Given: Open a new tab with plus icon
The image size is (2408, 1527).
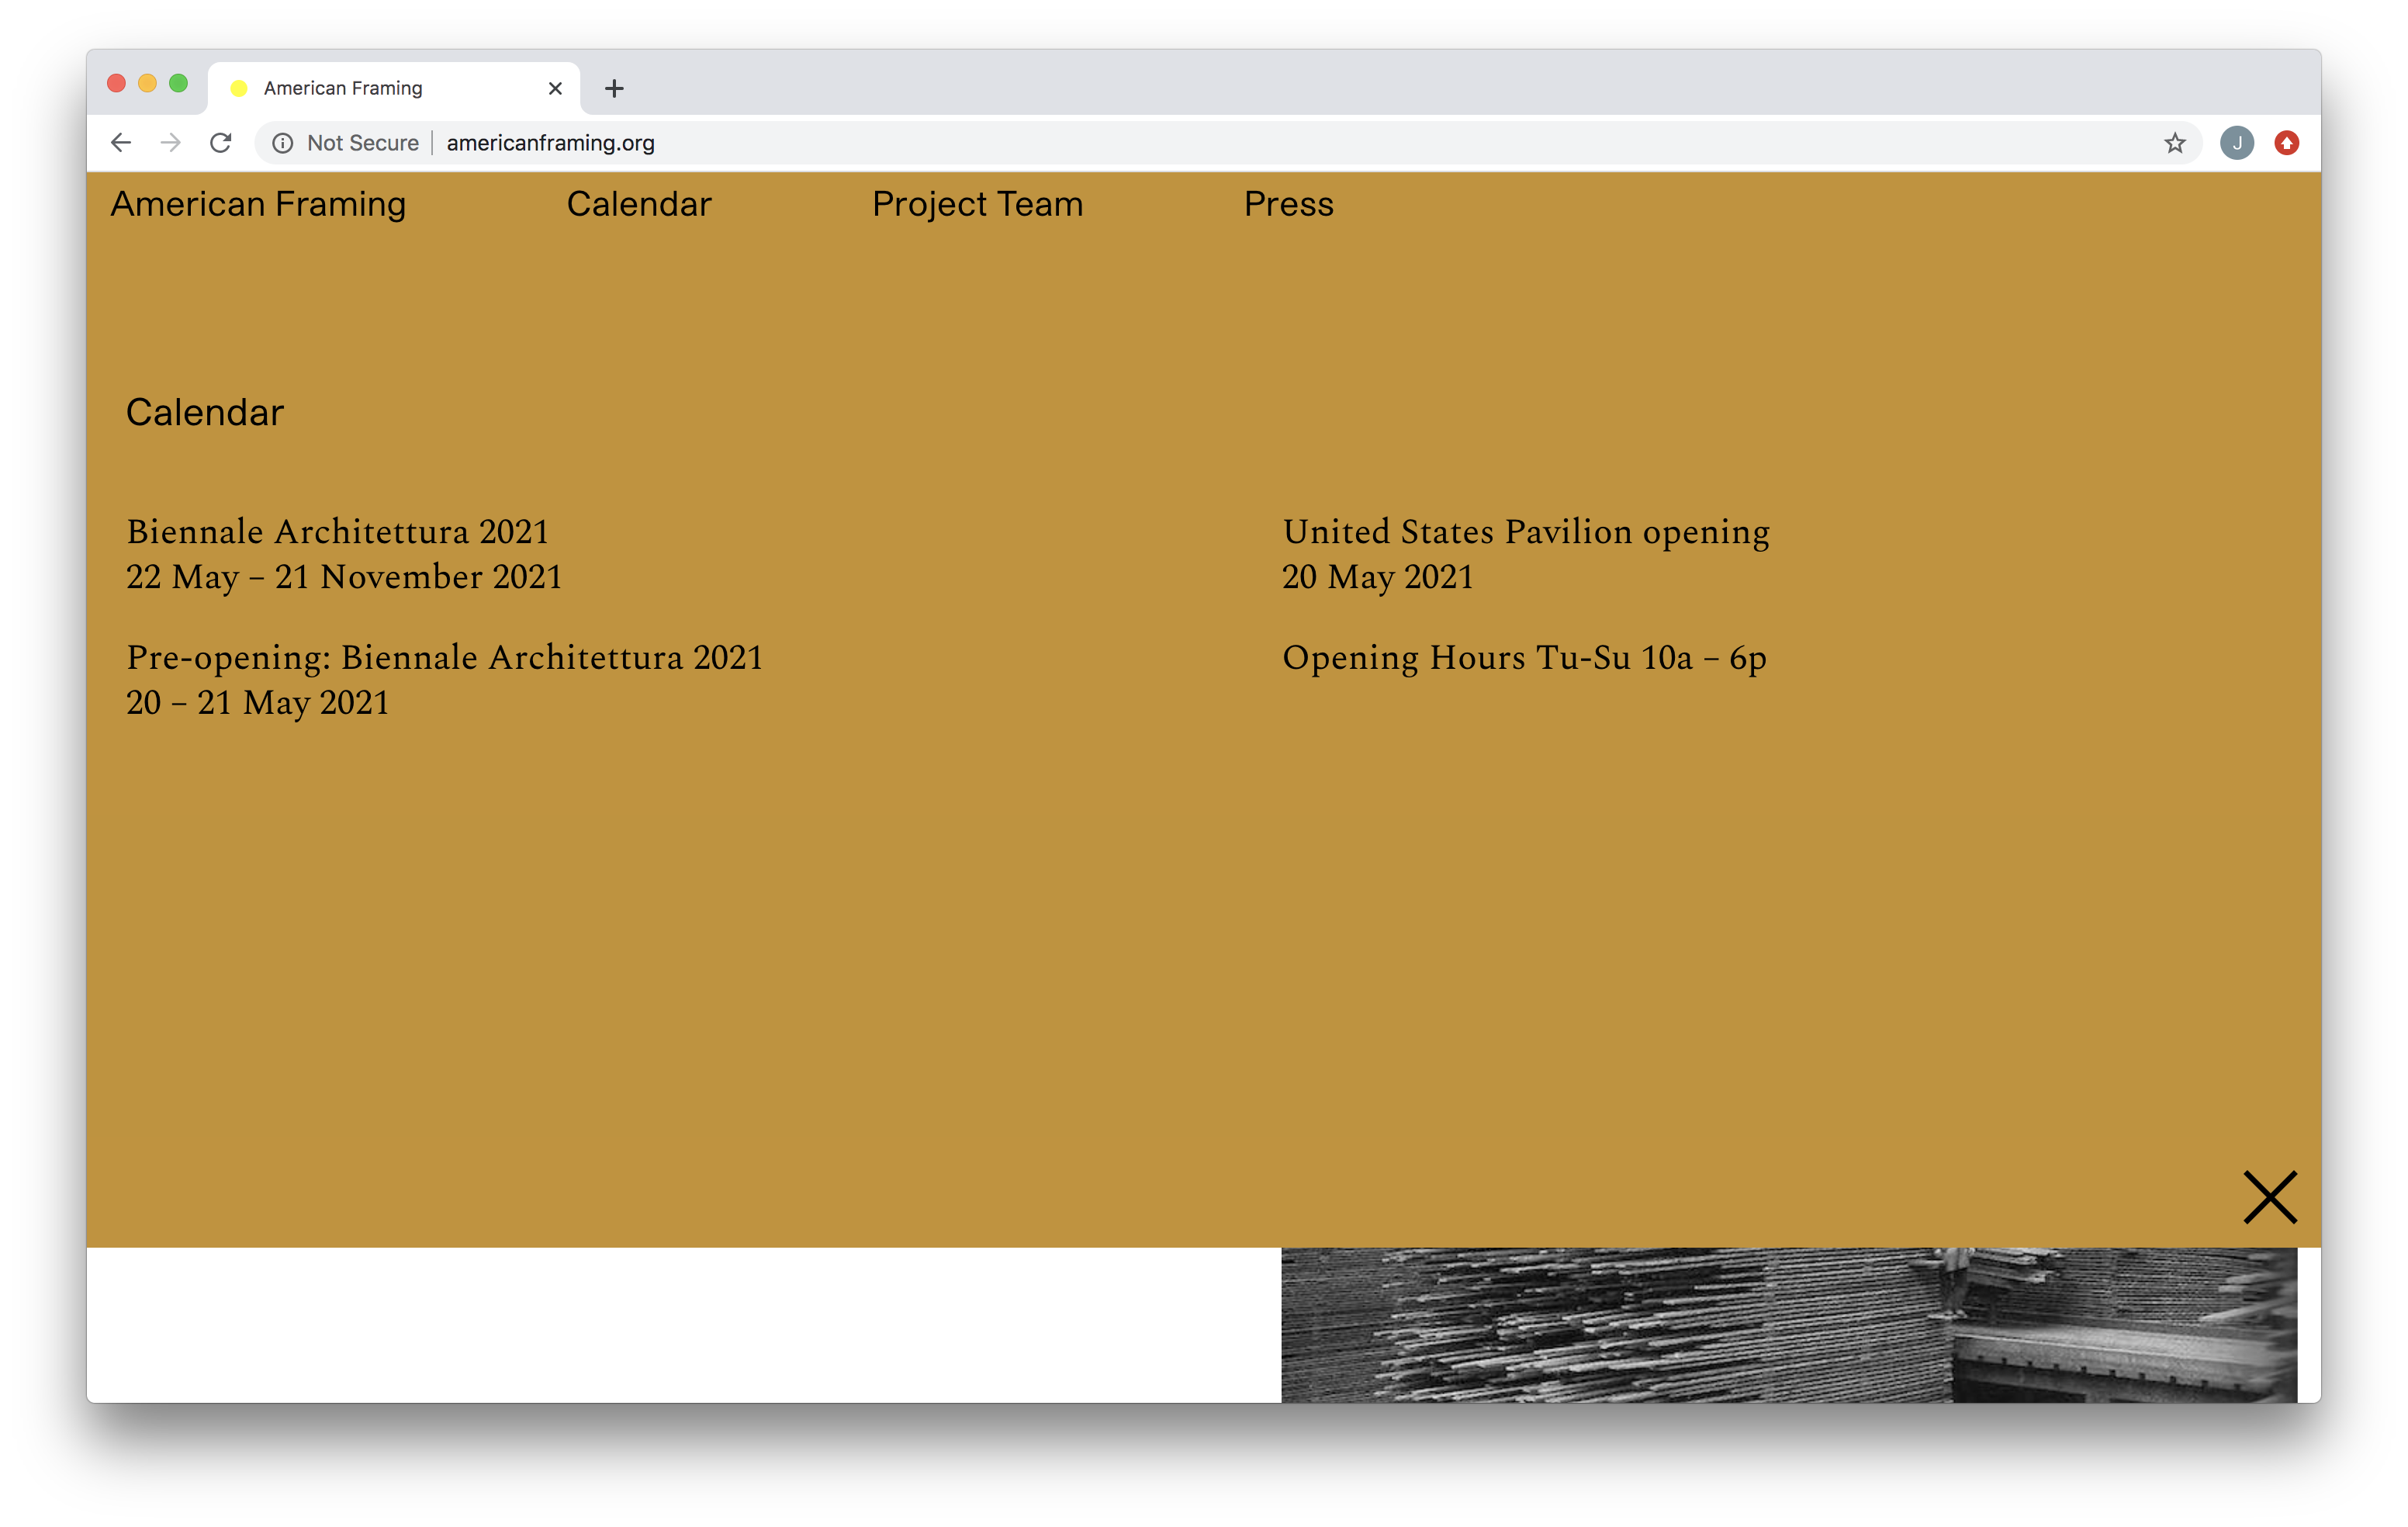Looking at the screenshot, I should pos(614,89).
